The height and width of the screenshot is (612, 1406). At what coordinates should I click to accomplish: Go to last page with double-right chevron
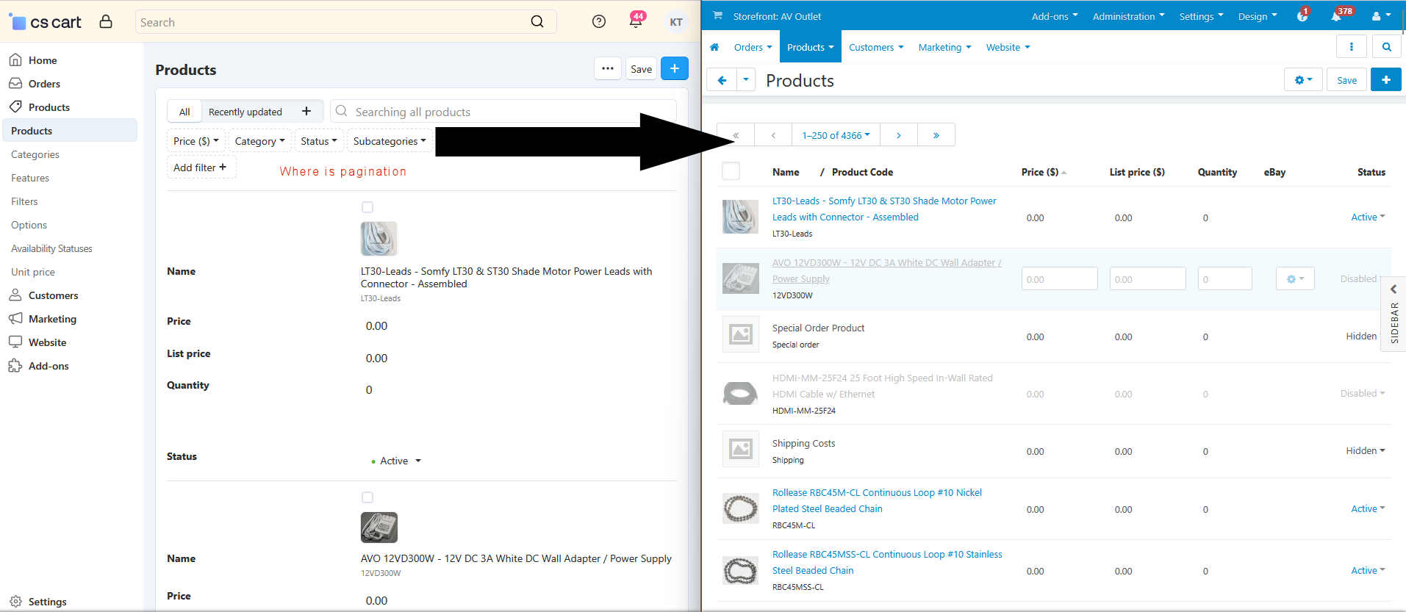pyautogui.click(x=936, y=135)
